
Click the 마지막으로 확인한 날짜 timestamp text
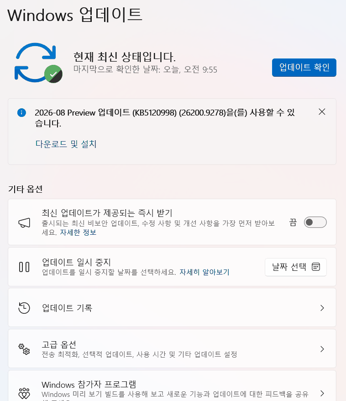(x=145, y=69)
